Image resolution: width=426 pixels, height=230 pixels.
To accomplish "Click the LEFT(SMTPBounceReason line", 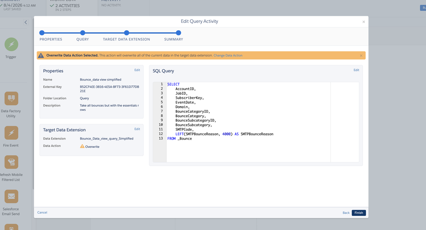I will pos(224,134).
